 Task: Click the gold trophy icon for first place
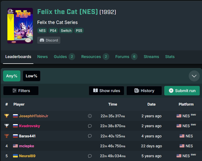point(7,116)
